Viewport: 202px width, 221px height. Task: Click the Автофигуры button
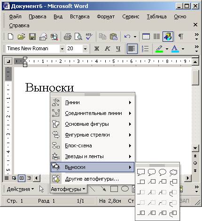click(68, 189)
